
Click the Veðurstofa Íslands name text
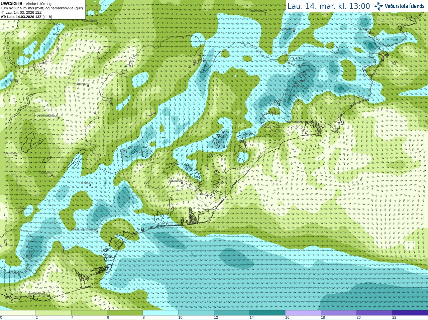coord(404,6)
